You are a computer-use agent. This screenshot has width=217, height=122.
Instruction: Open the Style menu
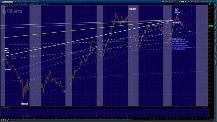(x=187, y=2)
